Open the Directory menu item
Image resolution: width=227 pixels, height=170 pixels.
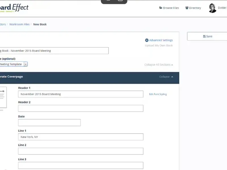coord(195,8)
